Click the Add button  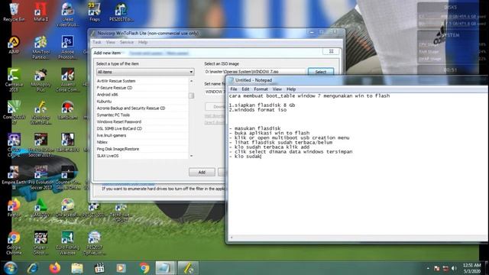(202, 172)
